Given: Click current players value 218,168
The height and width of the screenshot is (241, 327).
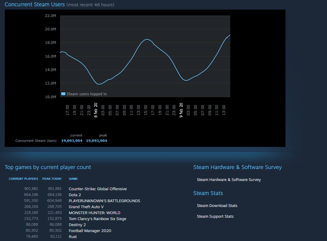Looking at the screenshot, I should (31, 213).
